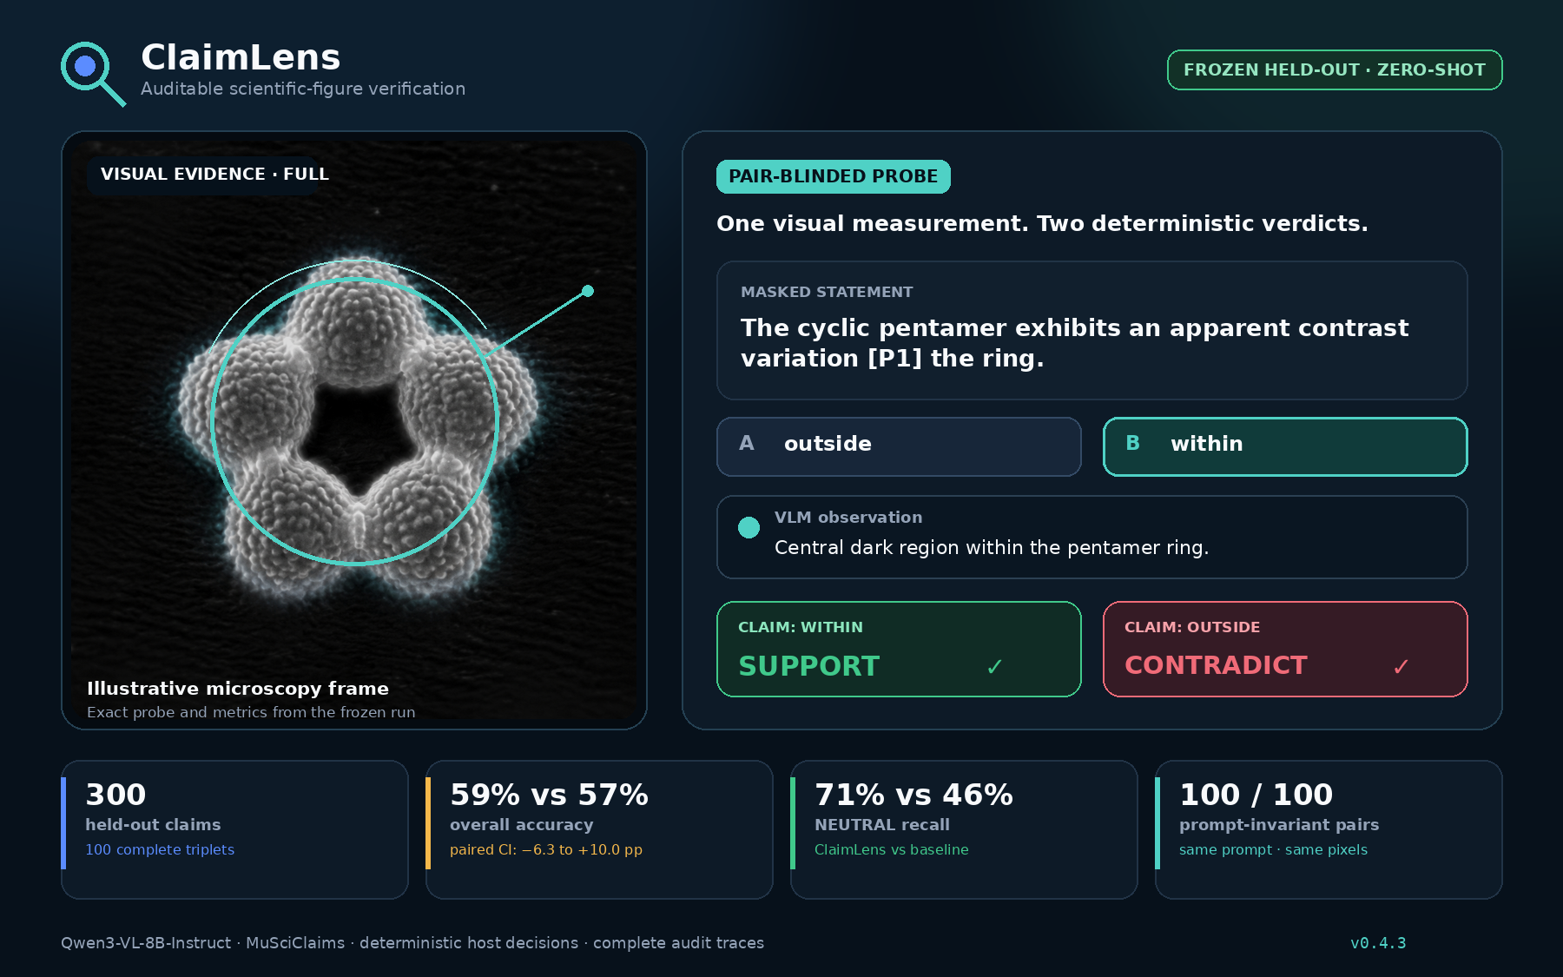This screenshot has width=1563, height=977.
Task: Click the ClaimLens magnifier logo icon
Action: point(92,74)
